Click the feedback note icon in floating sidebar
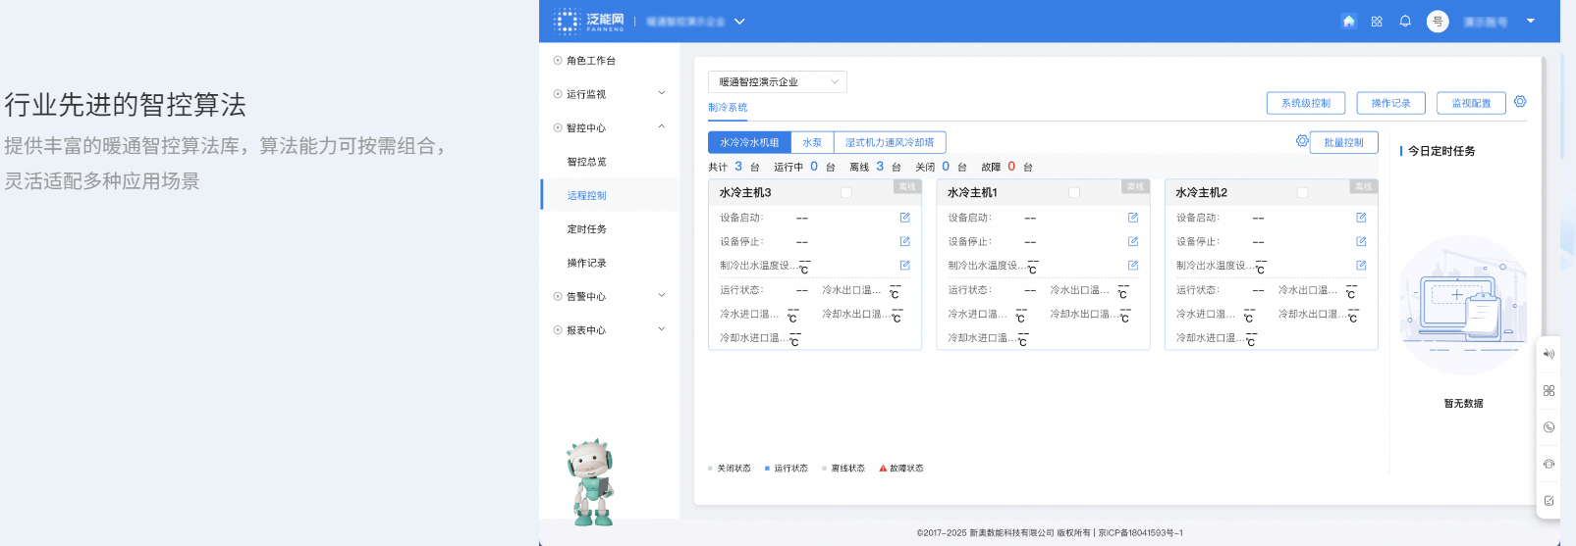The height and width of the screenshot is (546, 1576). 1549,501
